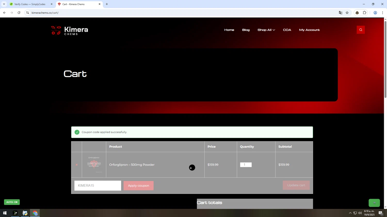Show hidden system tray icons

tap(350, 213)
